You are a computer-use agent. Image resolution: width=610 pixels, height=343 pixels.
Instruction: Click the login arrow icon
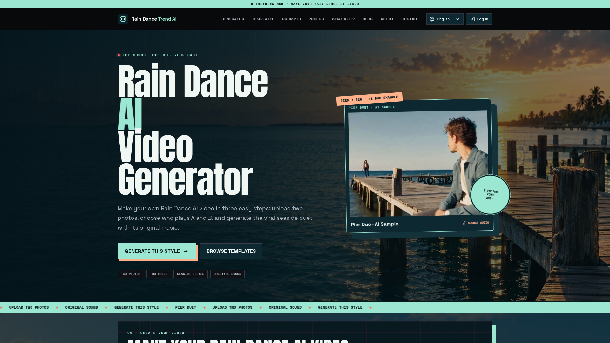click(472, 19)
